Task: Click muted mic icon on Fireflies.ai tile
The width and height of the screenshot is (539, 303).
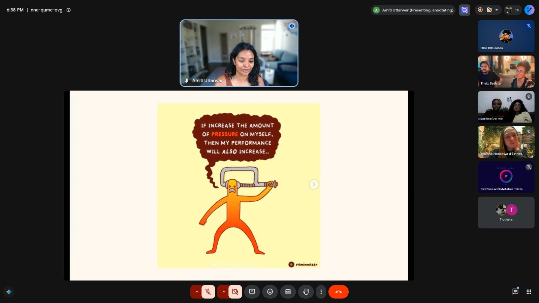Action: click(529, 167)
